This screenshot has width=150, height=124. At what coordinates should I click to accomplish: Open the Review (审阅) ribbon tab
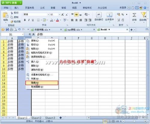[x=64, y=8]
